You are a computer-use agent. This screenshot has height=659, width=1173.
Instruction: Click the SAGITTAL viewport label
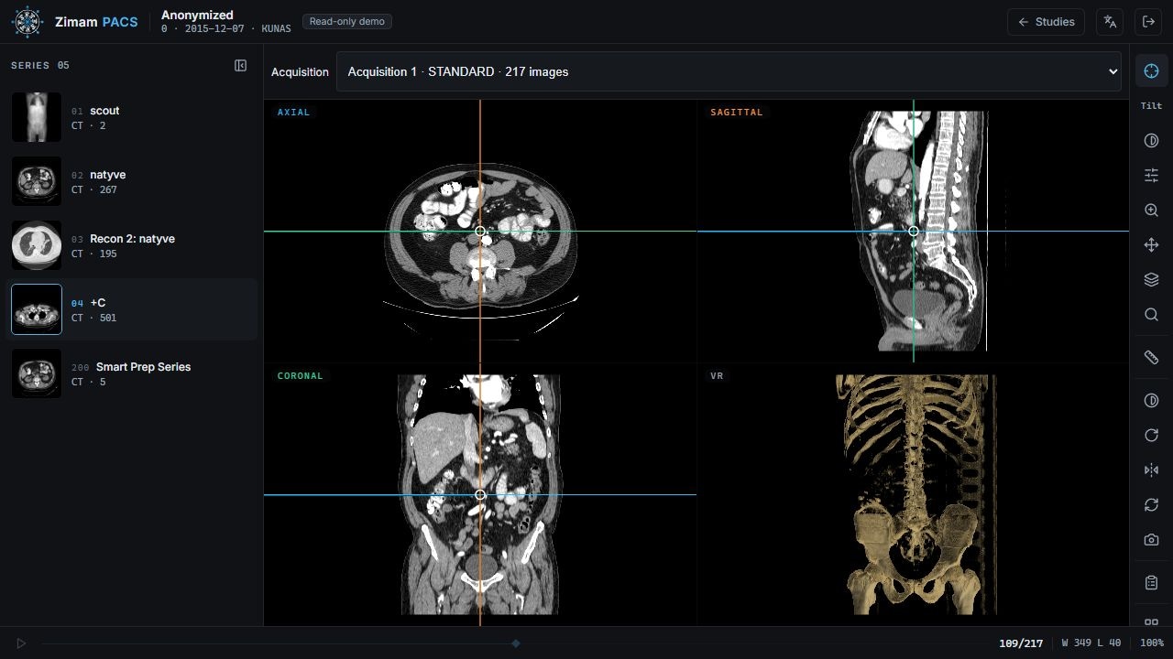(x=736, y=113)
